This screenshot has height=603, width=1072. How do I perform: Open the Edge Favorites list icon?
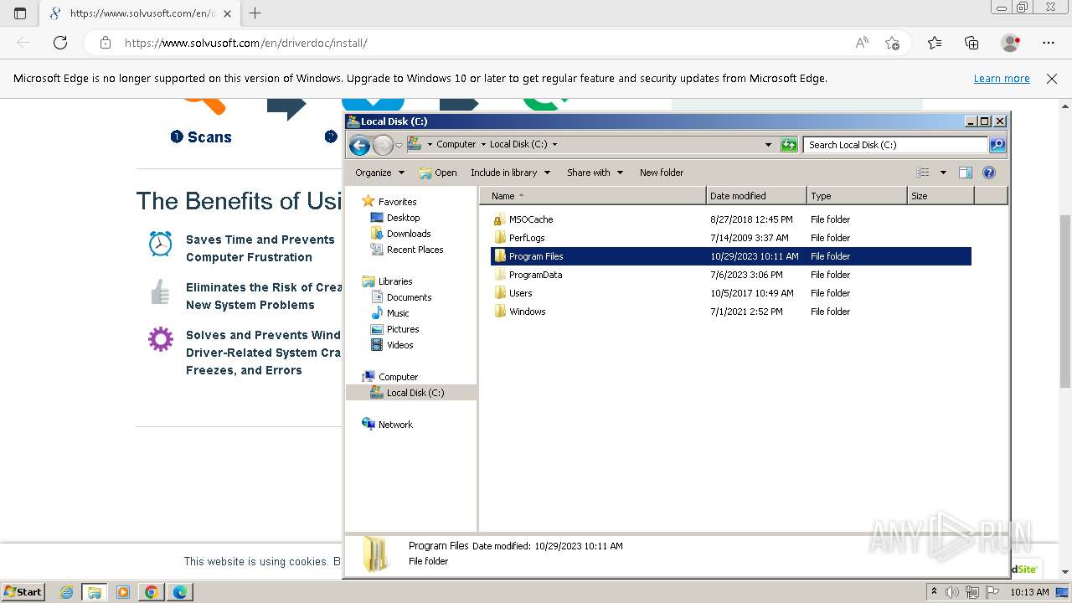click(x=935, y=43)
